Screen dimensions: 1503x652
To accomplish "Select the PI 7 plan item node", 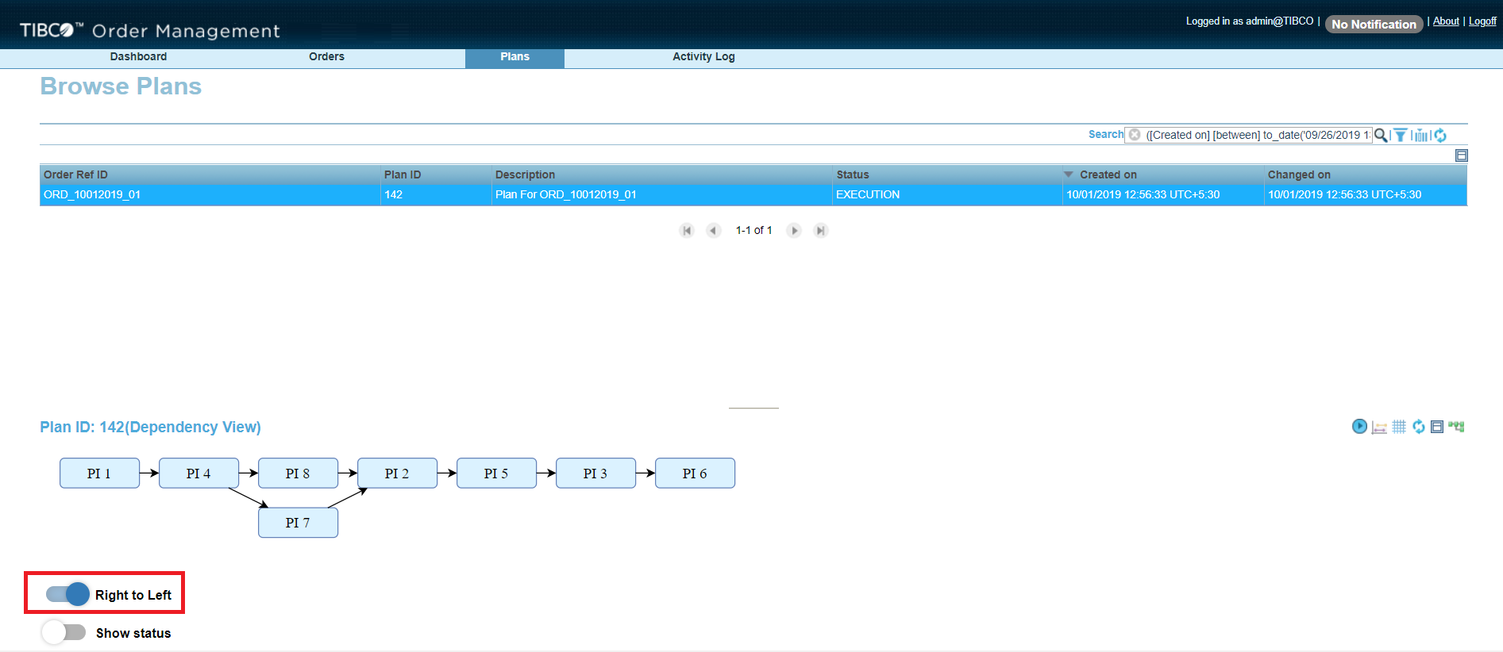I will coord(298,523).
